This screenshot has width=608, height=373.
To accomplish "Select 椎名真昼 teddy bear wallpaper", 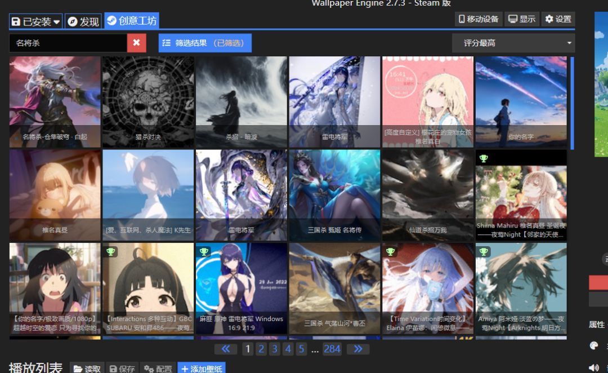I will pyautogui.click(x=55, y=195).
